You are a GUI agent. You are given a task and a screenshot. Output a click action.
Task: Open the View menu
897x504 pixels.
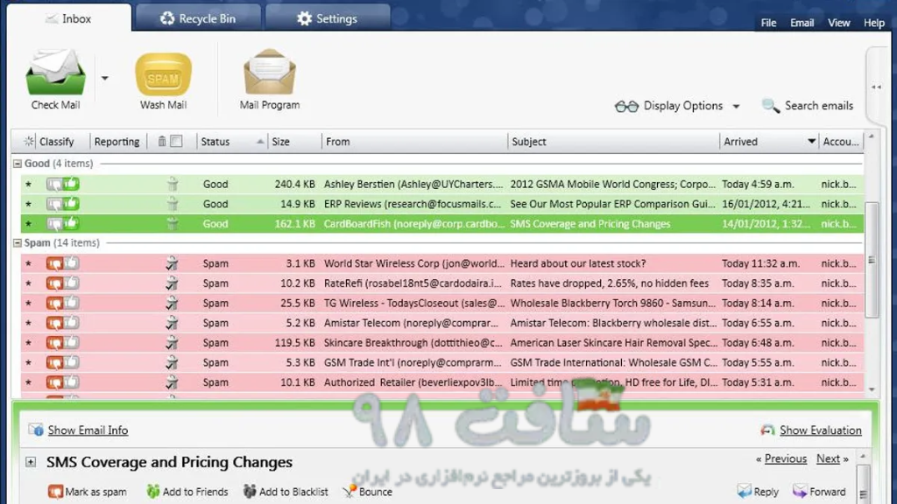click(x=838, y=23)
